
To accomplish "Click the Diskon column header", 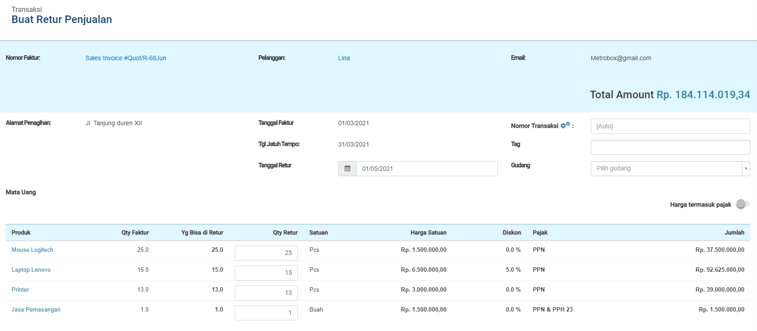I will click(512, 233).
